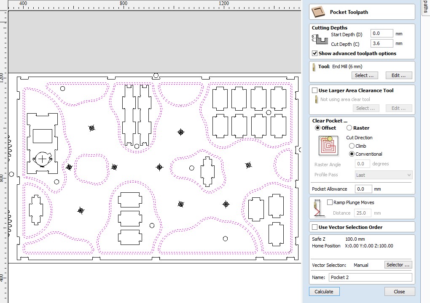430x303 pixels.
Task: Click the Calculate button
Action: tap(324, 292)
